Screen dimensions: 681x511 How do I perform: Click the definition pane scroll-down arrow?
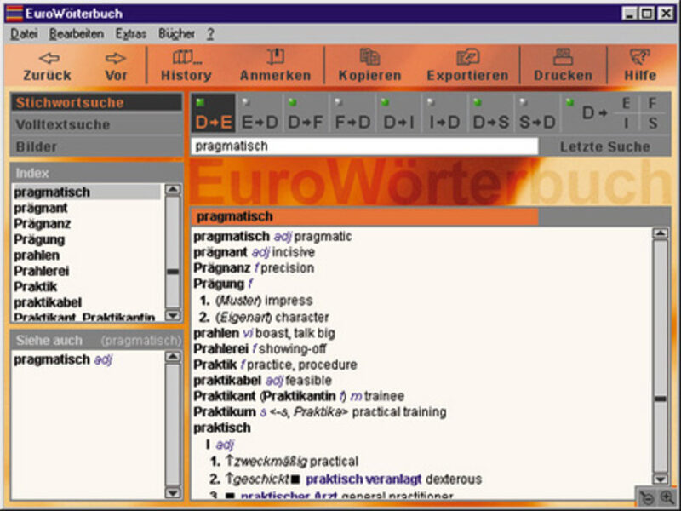coord(661,479)
